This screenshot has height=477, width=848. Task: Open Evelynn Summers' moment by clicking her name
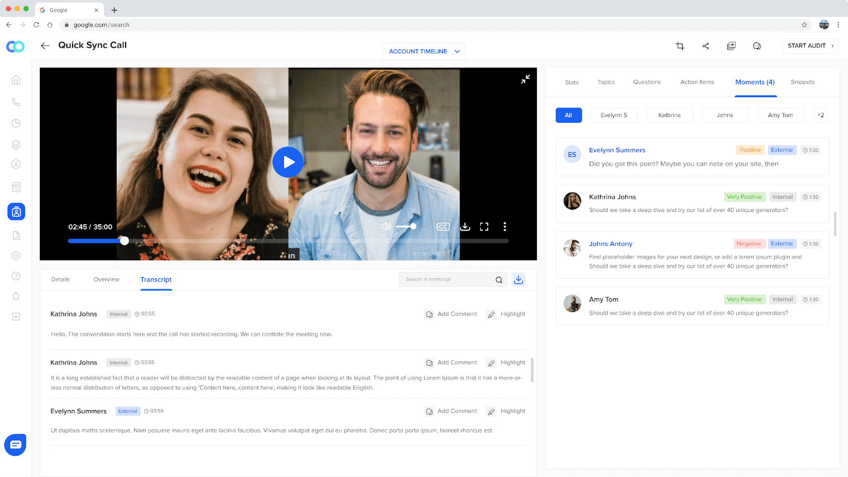tap(617, 150)
